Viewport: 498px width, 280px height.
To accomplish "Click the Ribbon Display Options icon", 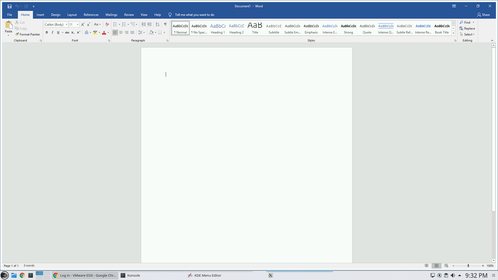I will [454, 6].
